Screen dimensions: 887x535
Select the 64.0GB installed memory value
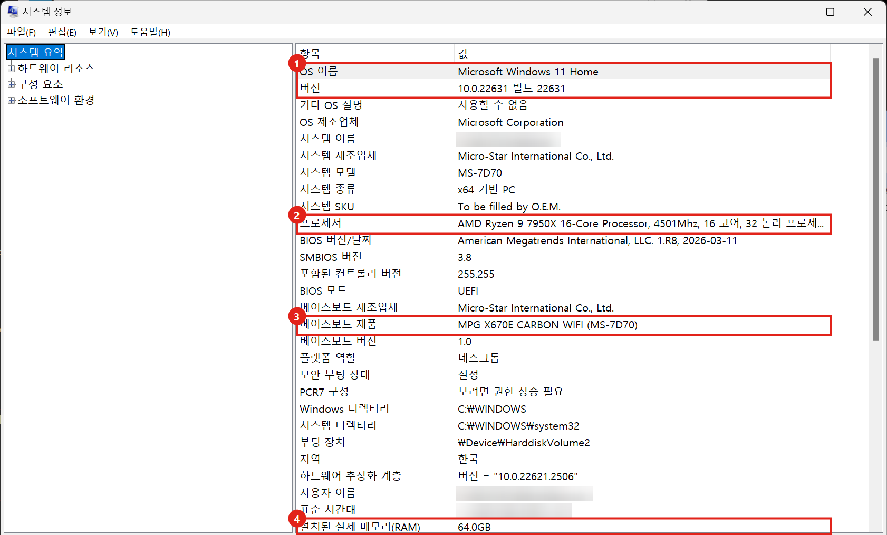click(x=474, y=527)
